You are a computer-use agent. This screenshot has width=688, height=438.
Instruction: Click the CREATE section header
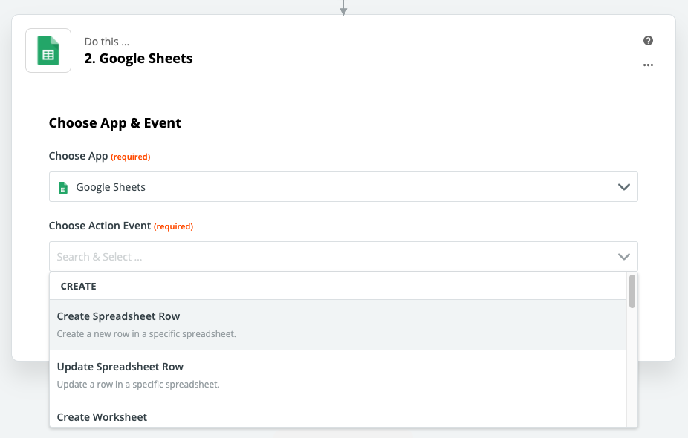coord(78,287)
